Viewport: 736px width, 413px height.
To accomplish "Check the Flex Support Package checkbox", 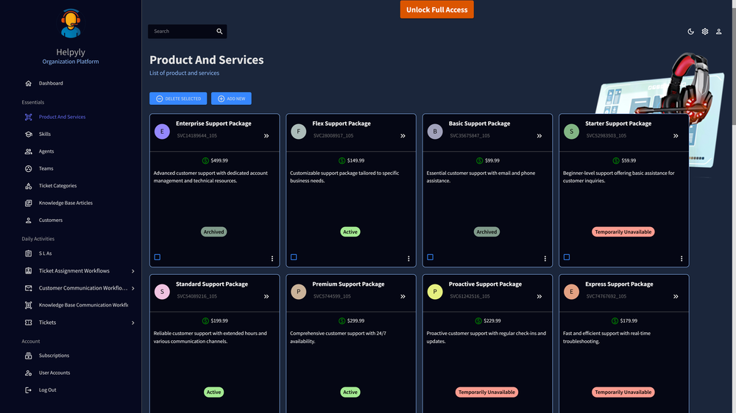I will pos(294,257).
